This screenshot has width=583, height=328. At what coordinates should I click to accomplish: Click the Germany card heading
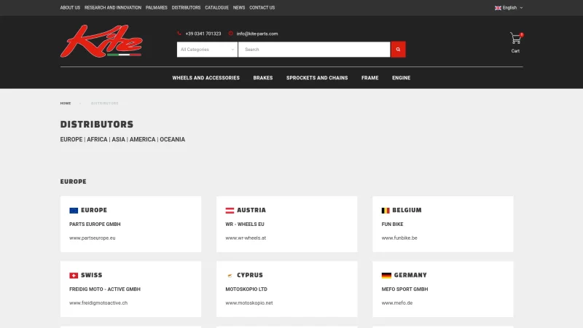410,276
